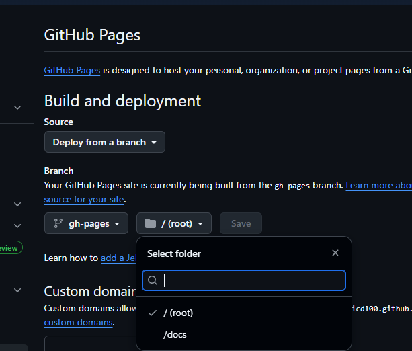Image resolution: width=412 pixels, height=351 pixels.
Task: Click the gh-pages code text in description
Action: 292,186
